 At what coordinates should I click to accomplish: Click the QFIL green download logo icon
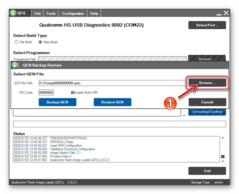click(x=13, y=13)
